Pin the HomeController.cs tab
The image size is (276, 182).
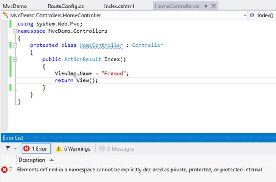pyautogui.click(x=205, y=6)
